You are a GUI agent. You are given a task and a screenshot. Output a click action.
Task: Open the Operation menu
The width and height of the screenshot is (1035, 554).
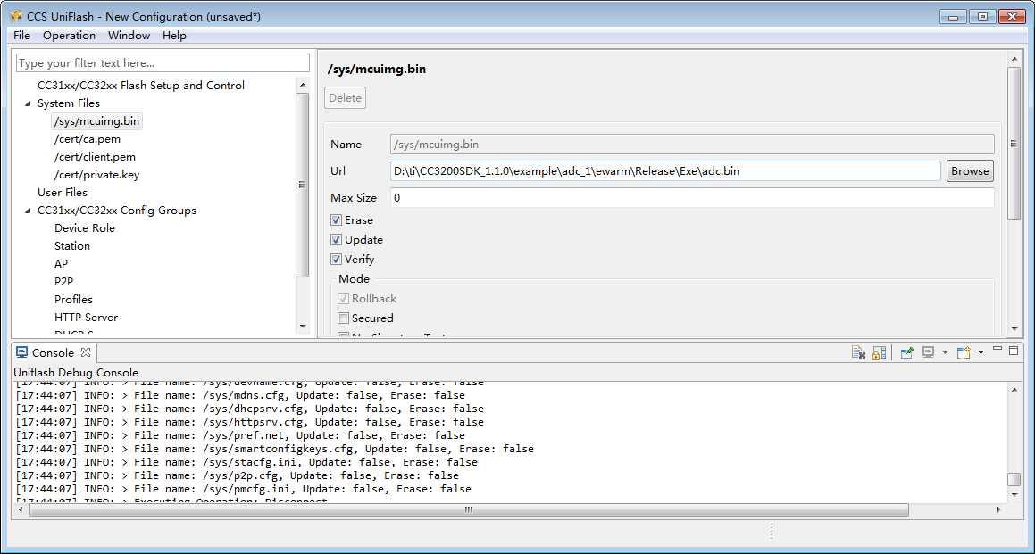[70, 36]
